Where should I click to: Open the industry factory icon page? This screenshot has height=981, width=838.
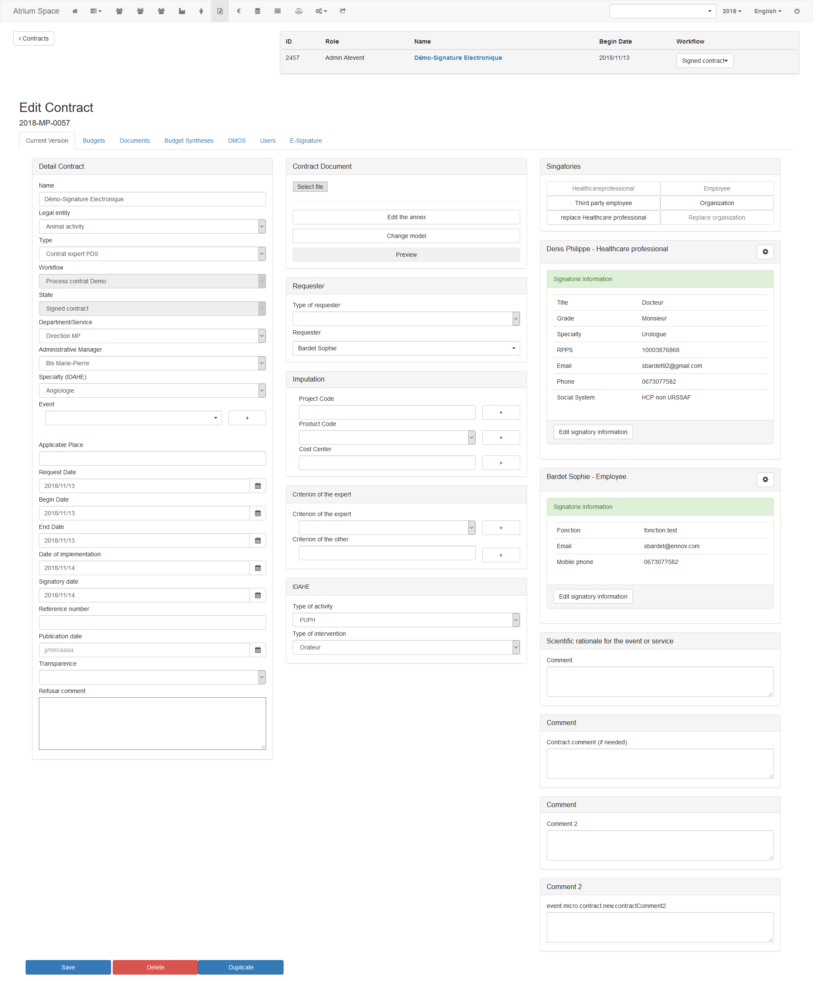(182, 11)
